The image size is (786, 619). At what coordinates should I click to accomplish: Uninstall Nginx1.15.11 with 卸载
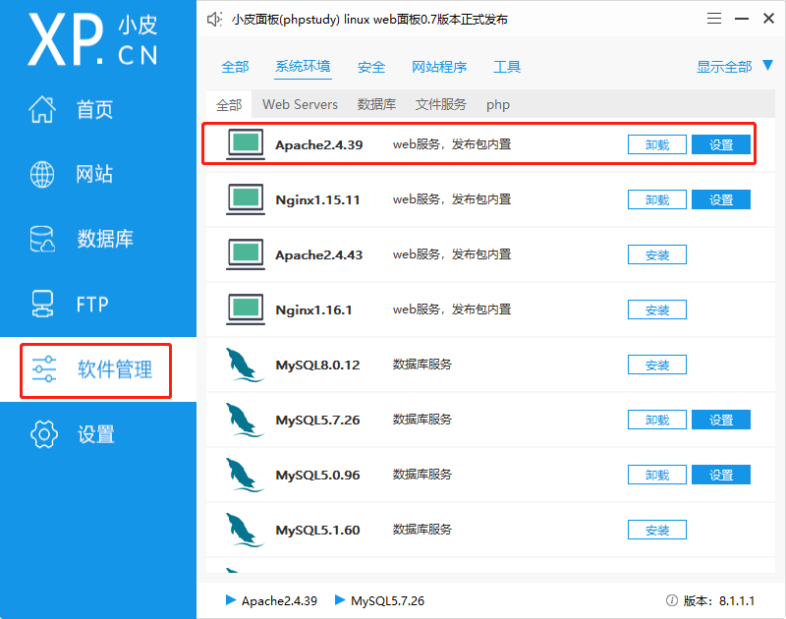point(656,199)
